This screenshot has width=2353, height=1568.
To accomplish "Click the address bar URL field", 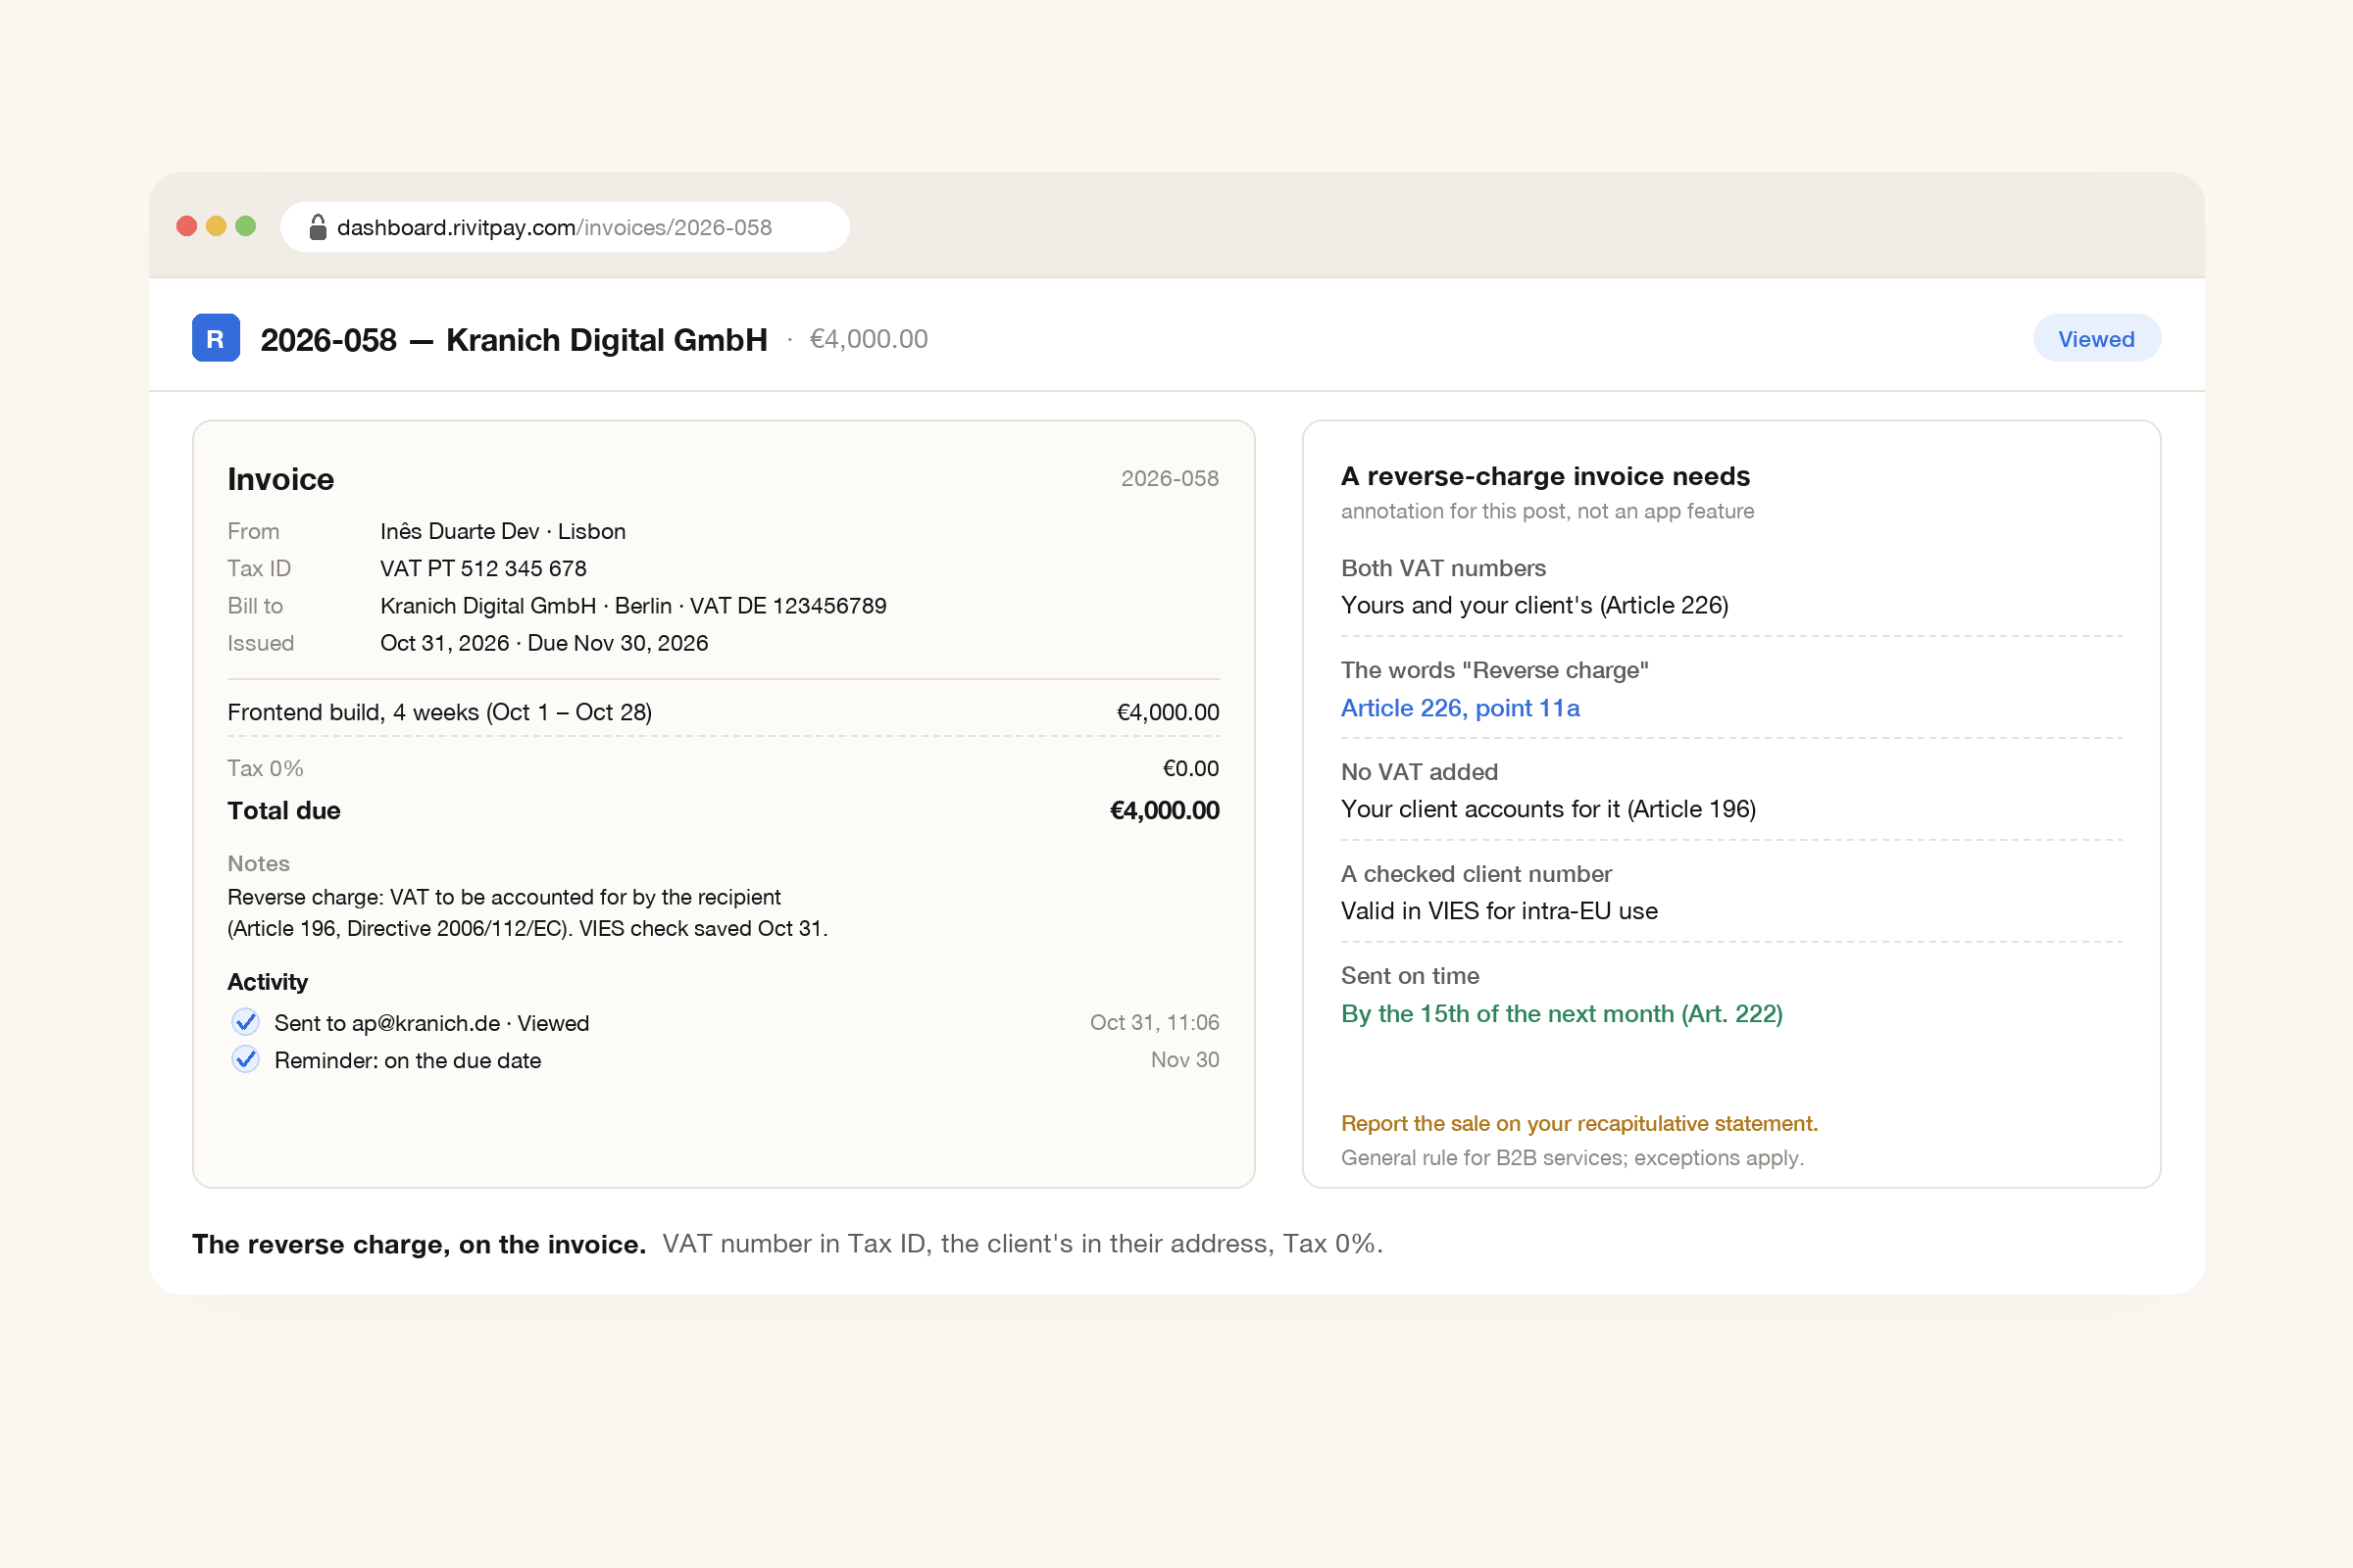I will (x=566, y=227).
